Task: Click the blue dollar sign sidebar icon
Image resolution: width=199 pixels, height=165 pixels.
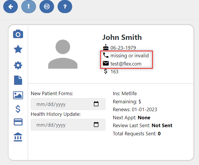Action: tap(18, 109)
